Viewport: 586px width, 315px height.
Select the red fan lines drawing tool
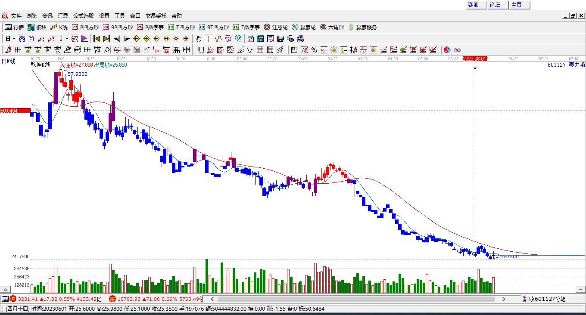[211, 50]
